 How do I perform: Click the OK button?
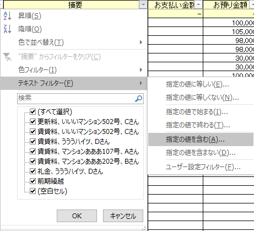pos(77,216)
